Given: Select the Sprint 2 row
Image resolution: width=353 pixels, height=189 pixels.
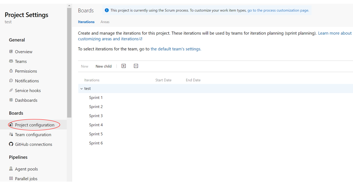Looking at the screenshot, I should tap(215, 107).
